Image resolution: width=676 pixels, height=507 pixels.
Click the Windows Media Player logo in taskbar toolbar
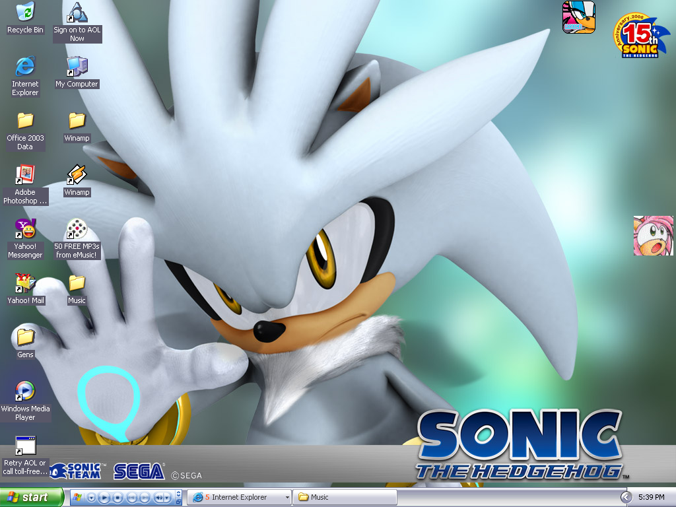(x=77, y=498)
